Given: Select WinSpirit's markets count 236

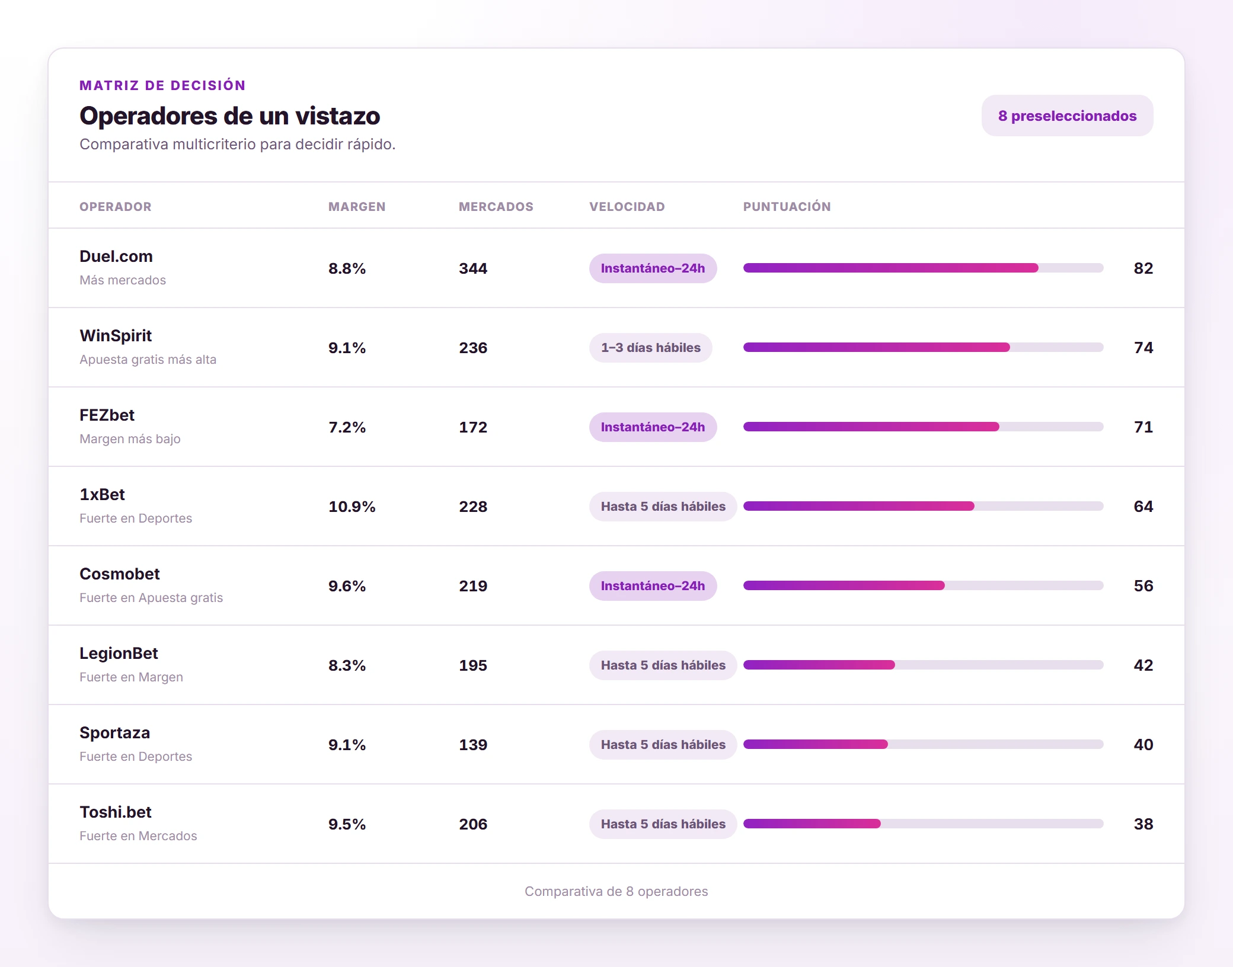Looking at the screenshot, I should (x=473, y=348).
